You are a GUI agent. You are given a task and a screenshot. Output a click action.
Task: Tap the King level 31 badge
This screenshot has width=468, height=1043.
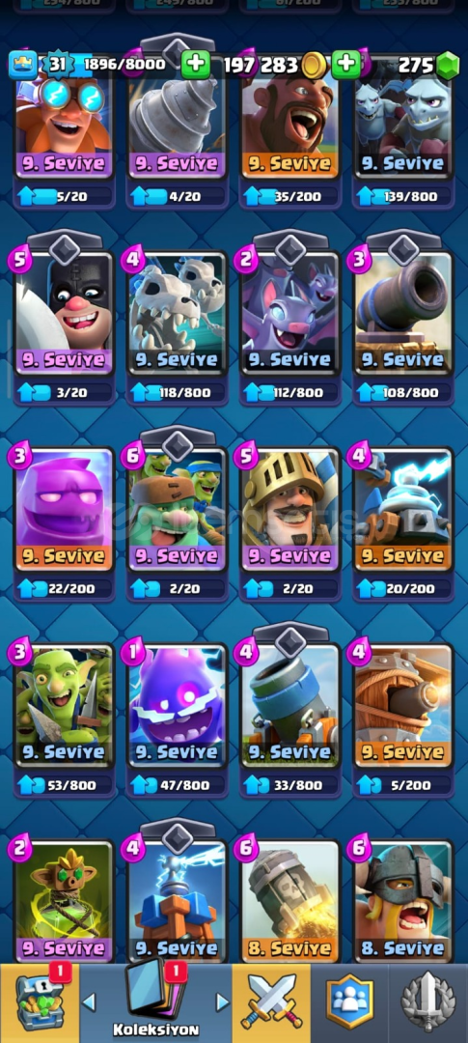[57, 65]
